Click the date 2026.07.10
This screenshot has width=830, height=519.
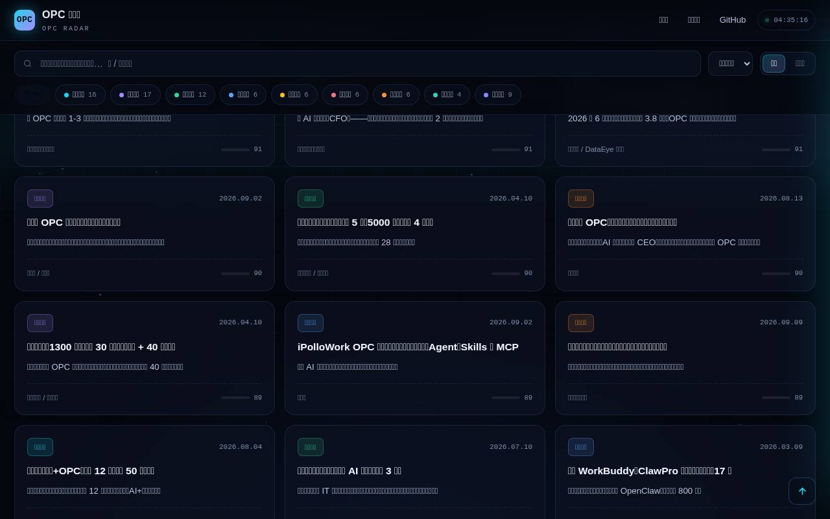tap(511, 447)
